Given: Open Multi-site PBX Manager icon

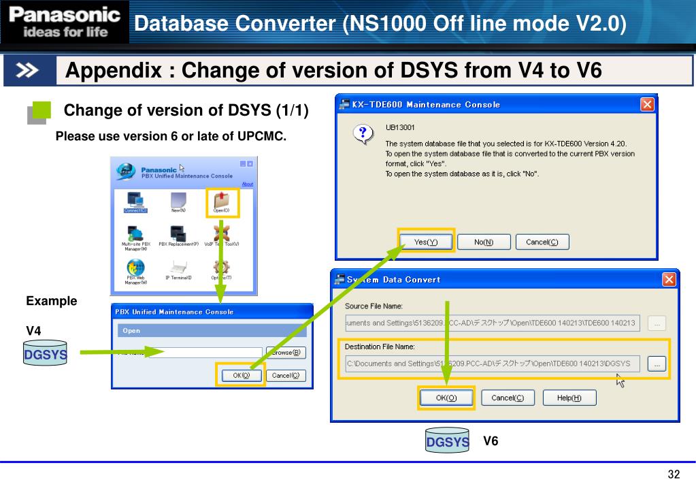Looking at the screenshot, I should point(136,238).
